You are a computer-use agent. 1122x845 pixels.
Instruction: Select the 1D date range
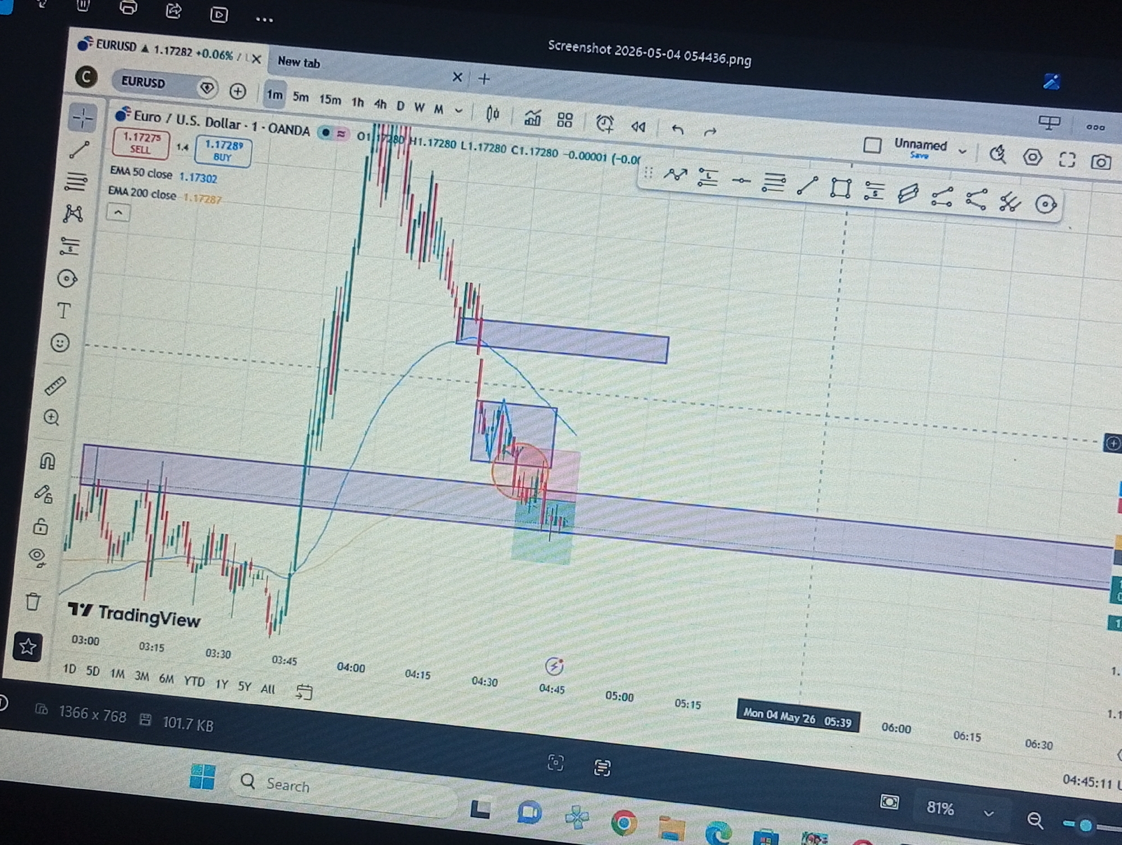[70, 669]
